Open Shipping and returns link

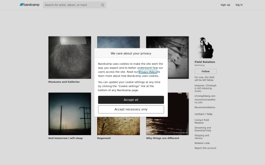click(202, 137)
